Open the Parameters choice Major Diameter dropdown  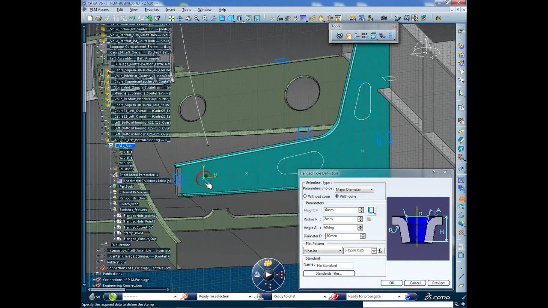point(354,190)
